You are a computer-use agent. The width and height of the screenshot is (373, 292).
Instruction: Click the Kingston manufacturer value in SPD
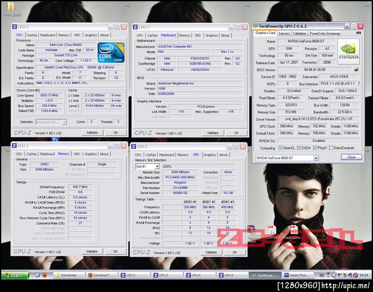point(180,182)
